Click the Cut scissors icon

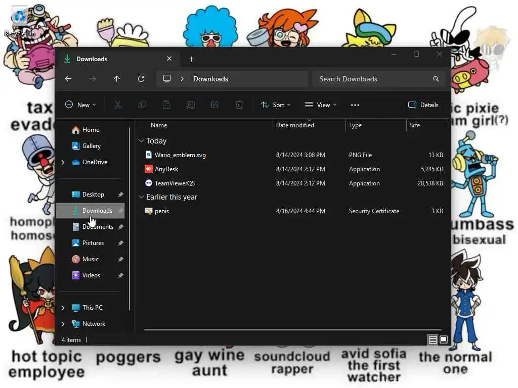[117, 105]
